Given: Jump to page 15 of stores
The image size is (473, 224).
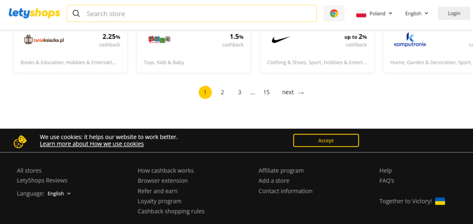Looking at the screenshot, I should tap(267, 93).
